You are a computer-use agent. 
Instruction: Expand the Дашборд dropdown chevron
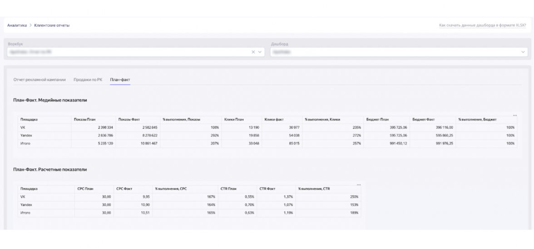tap(523, 52)
